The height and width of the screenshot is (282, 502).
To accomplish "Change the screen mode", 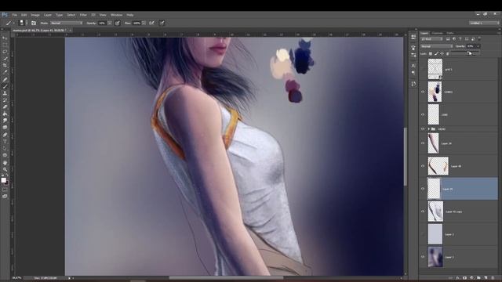I will [5, 197].
